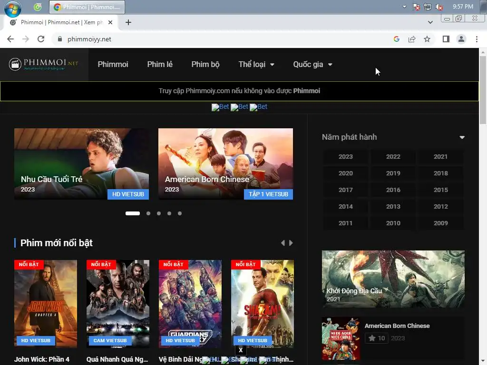Click the 9:57 PM clock
Viewport: 487px width, 365px height.
click(x=463, y=7)
